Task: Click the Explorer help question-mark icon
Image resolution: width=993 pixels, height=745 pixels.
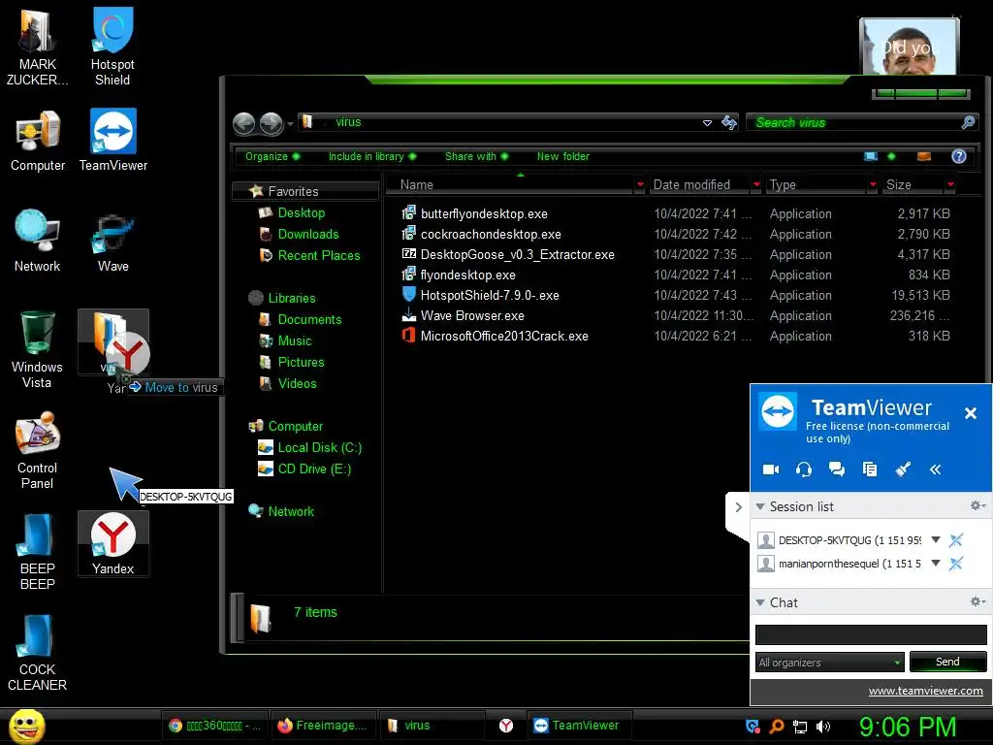Action: [959, 156]
